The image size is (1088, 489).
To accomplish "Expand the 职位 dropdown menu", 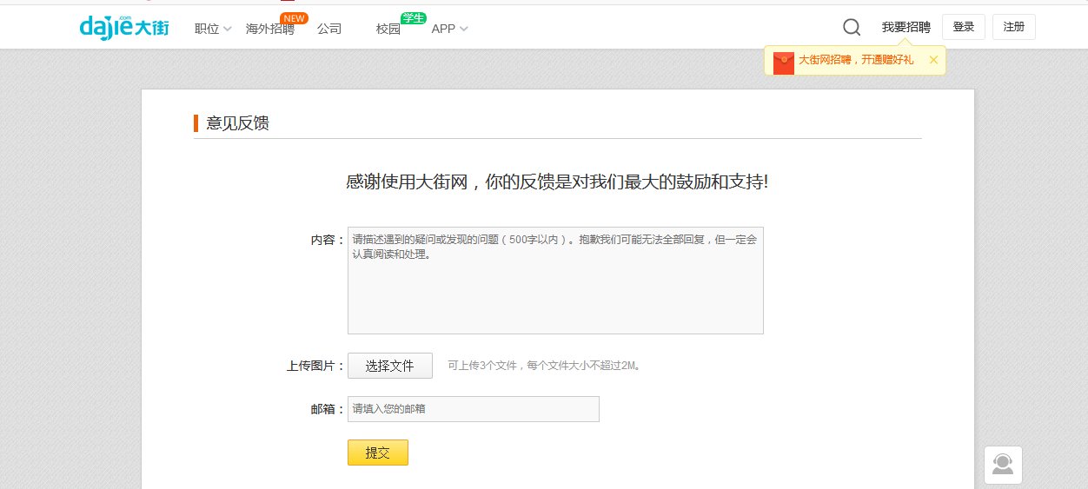I will click(213, 29).
